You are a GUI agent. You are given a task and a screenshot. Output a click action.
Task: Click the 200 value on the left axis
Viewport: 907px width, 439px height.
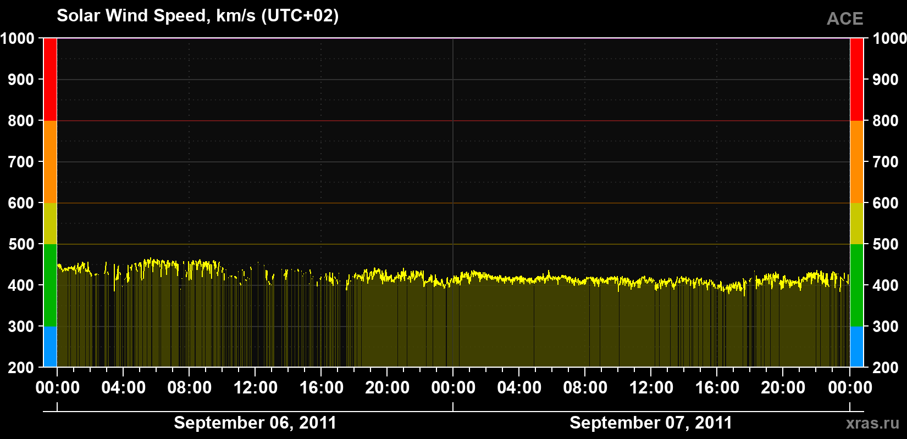(x=21, y=368)
